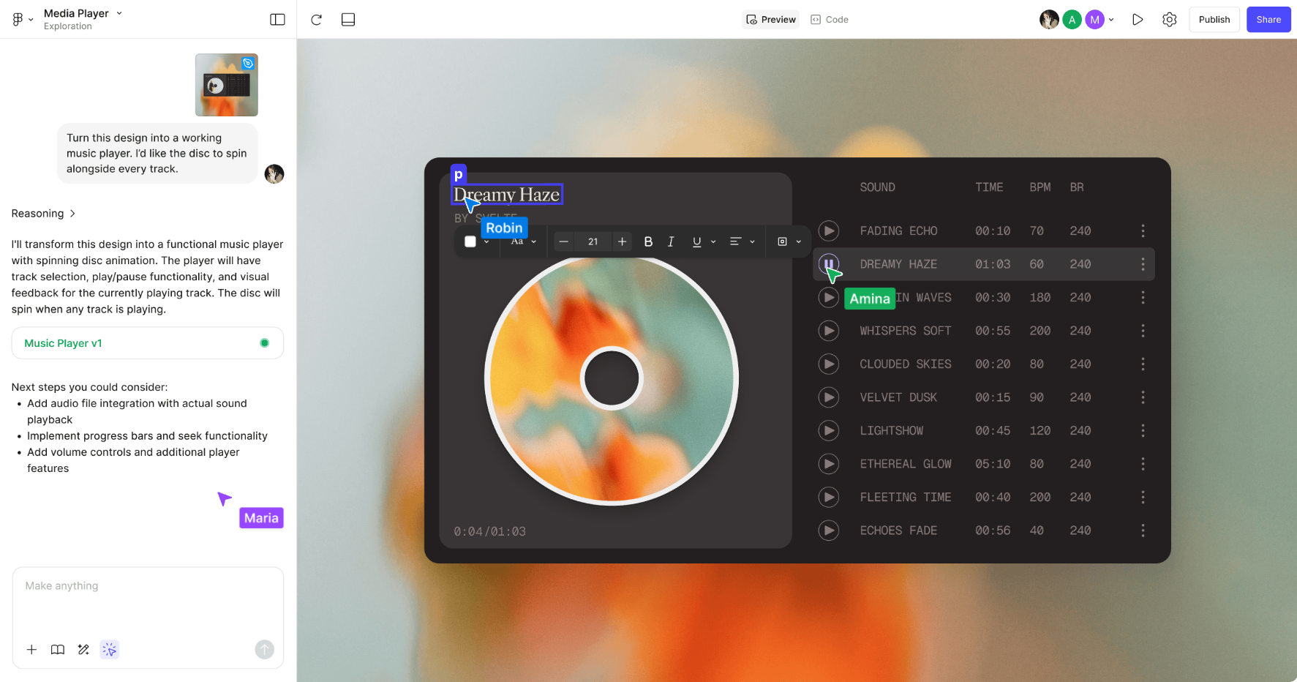Click the refresh preview icon
The image size is (1297, 682).
tap(316, 20)
